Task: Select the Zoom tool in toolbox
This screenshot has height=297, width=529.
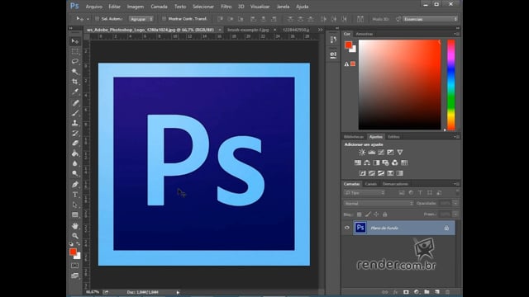Action: click(x=75, y=235)
